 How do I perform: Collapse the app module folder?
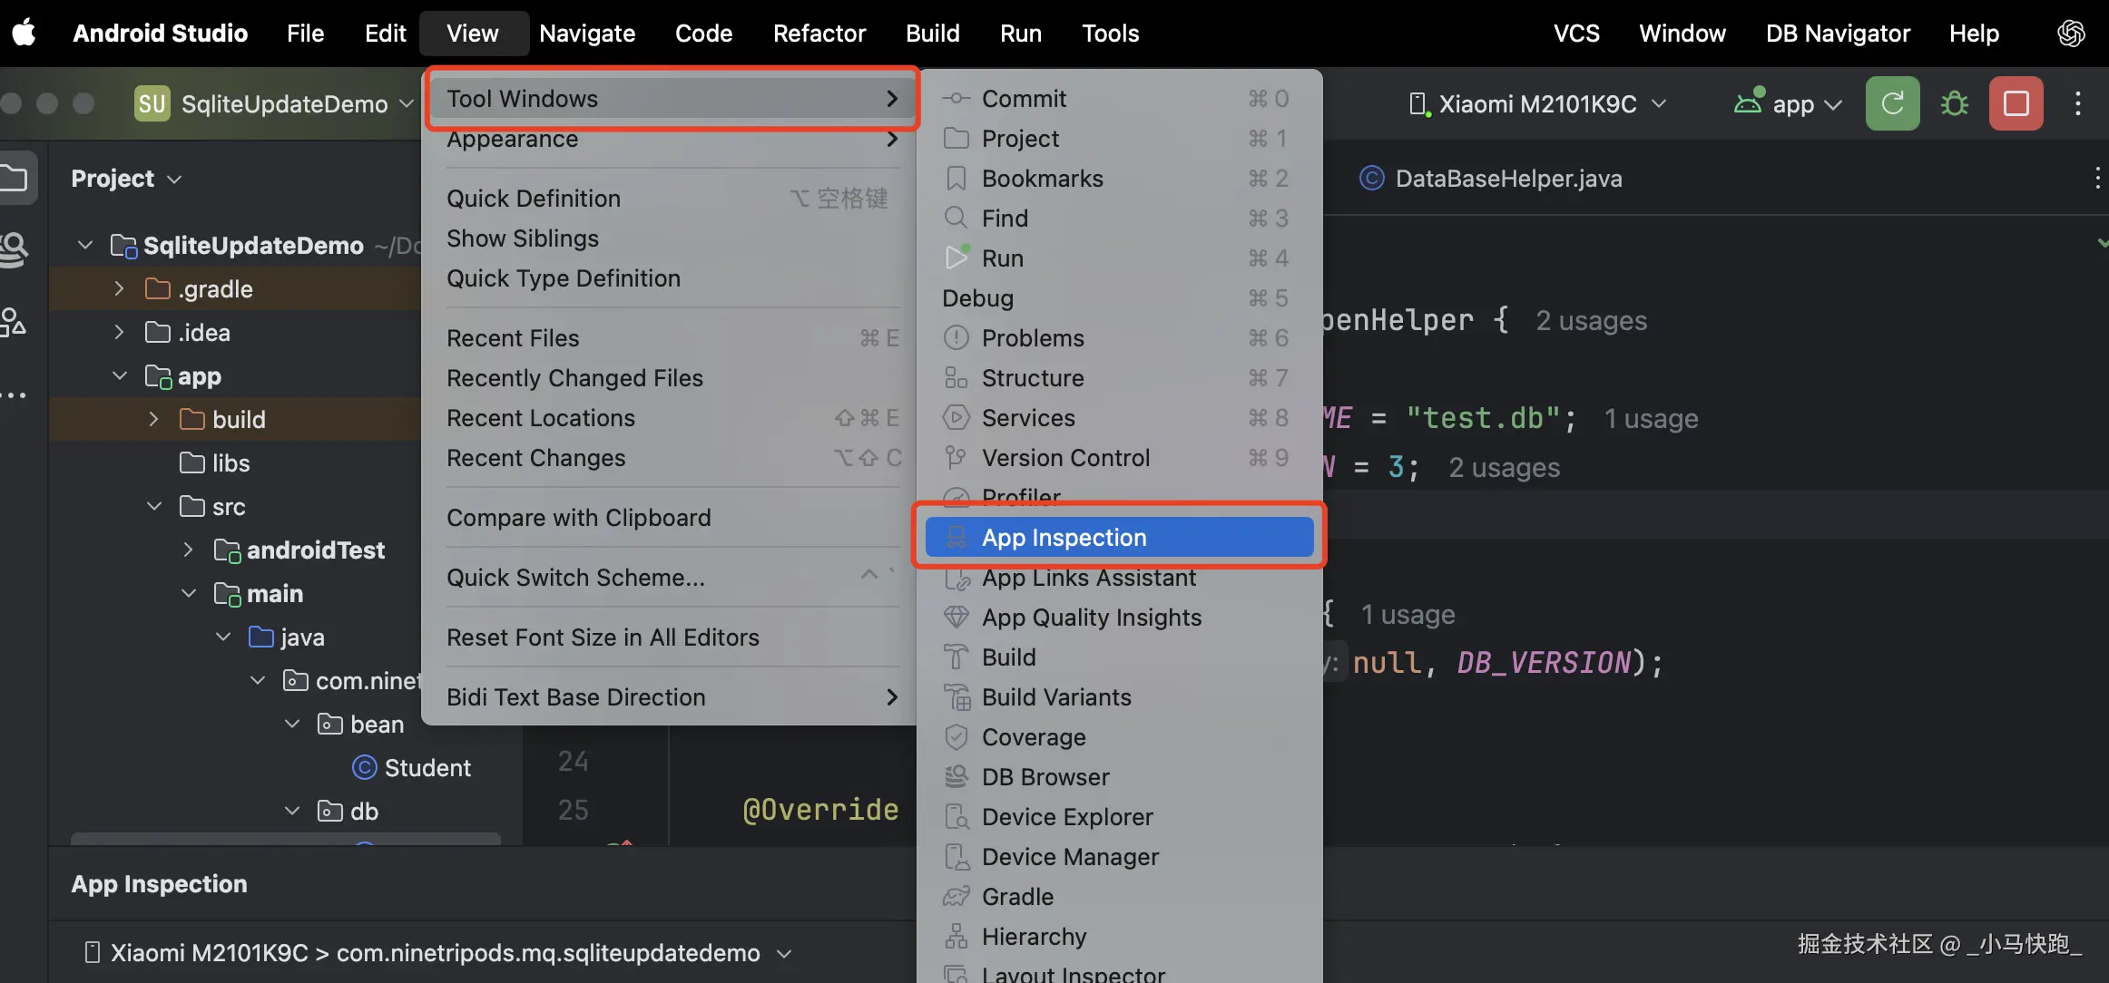point(119,376)
